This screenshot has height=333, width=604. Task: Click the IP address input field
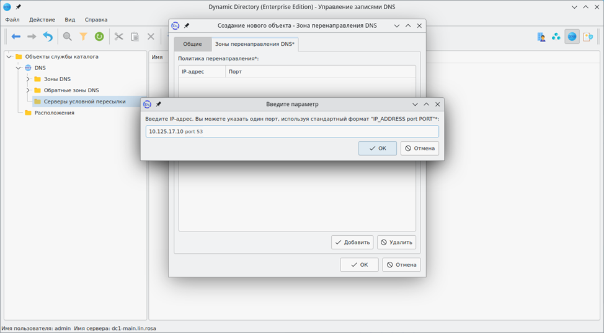tap(292, 131)
